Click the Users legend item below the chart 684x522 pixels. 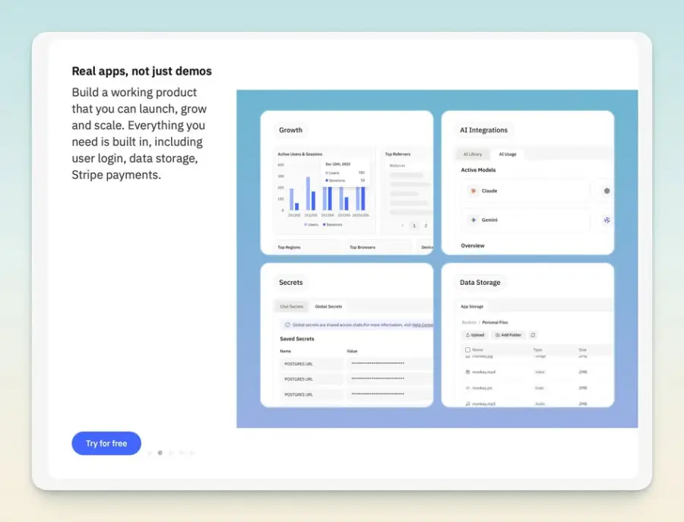pos(311,225)
